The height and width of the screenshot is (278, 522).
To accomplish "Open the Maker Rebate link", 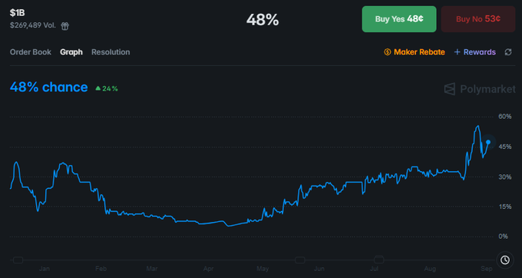I will coord(419,52).
